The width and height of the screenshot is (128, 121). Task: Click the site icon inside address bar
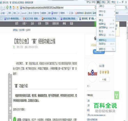click(21, 8)
